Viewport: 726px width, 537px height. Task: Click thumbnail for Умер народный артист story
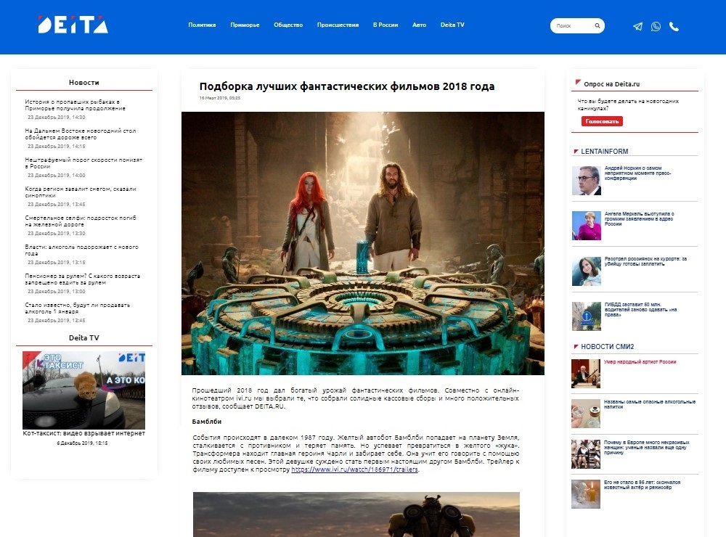[586, 373]
